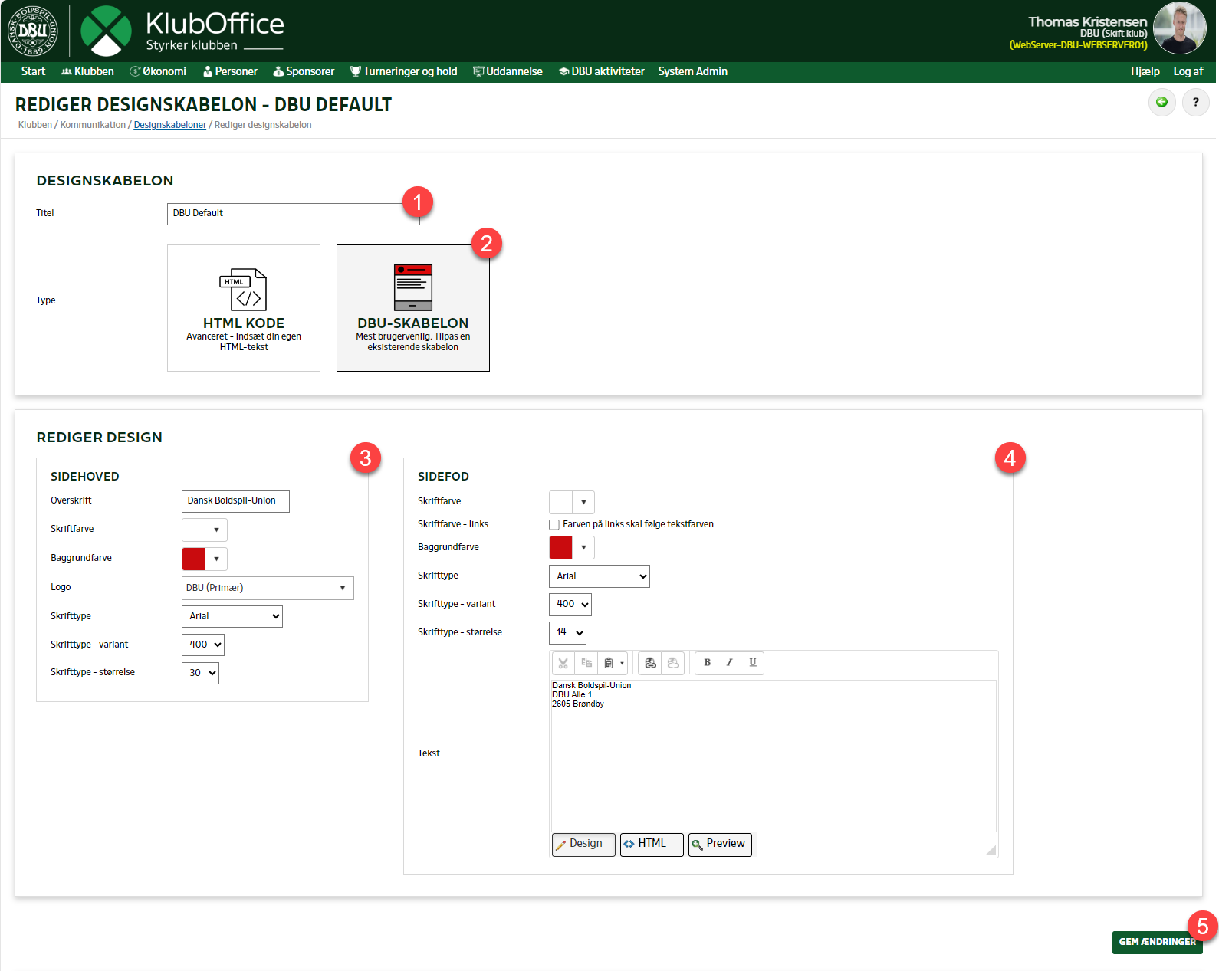Open Sidefod font variant 400 dropdown
The width and height of the screenshot is (1219, 971).
point(570,604)
